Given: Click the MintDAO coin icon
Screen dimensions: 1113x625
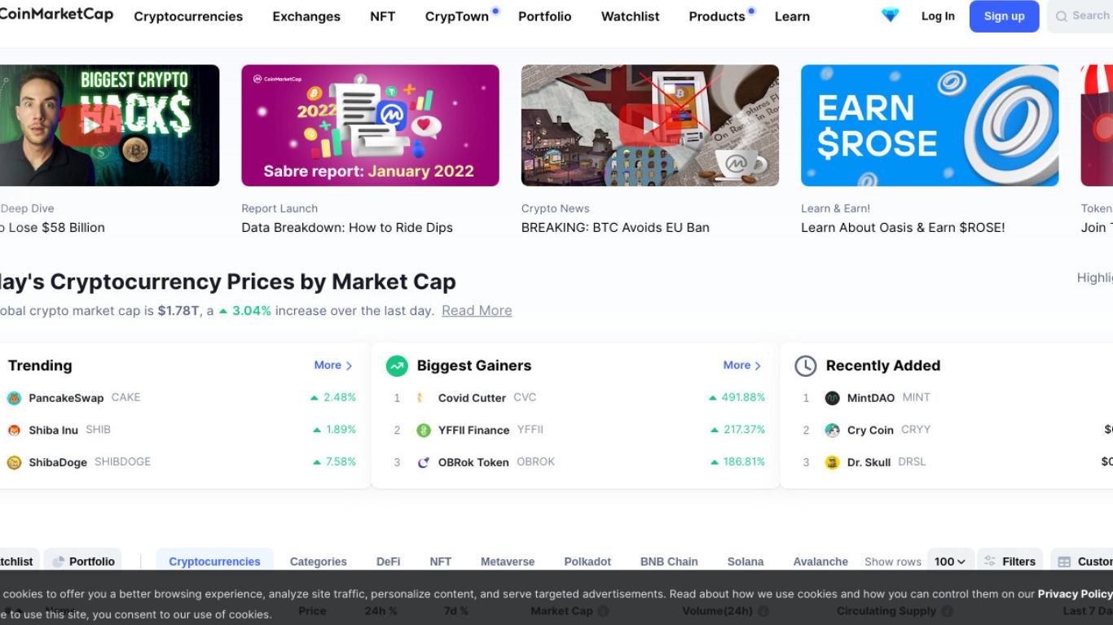Looking at the screenshot, I should click(832, 398).
